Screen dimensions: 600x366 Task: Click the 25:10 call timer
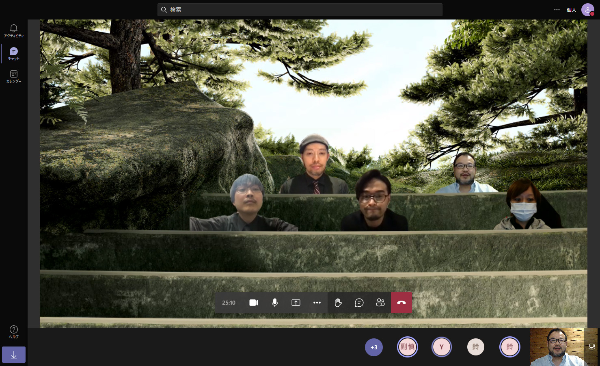tap(229, 303)
